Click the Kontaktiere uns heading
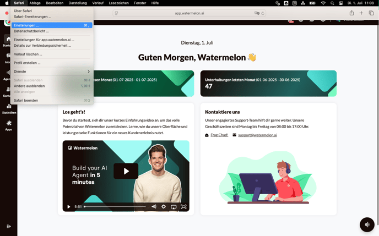379x236 pixels. click(223, 112)
